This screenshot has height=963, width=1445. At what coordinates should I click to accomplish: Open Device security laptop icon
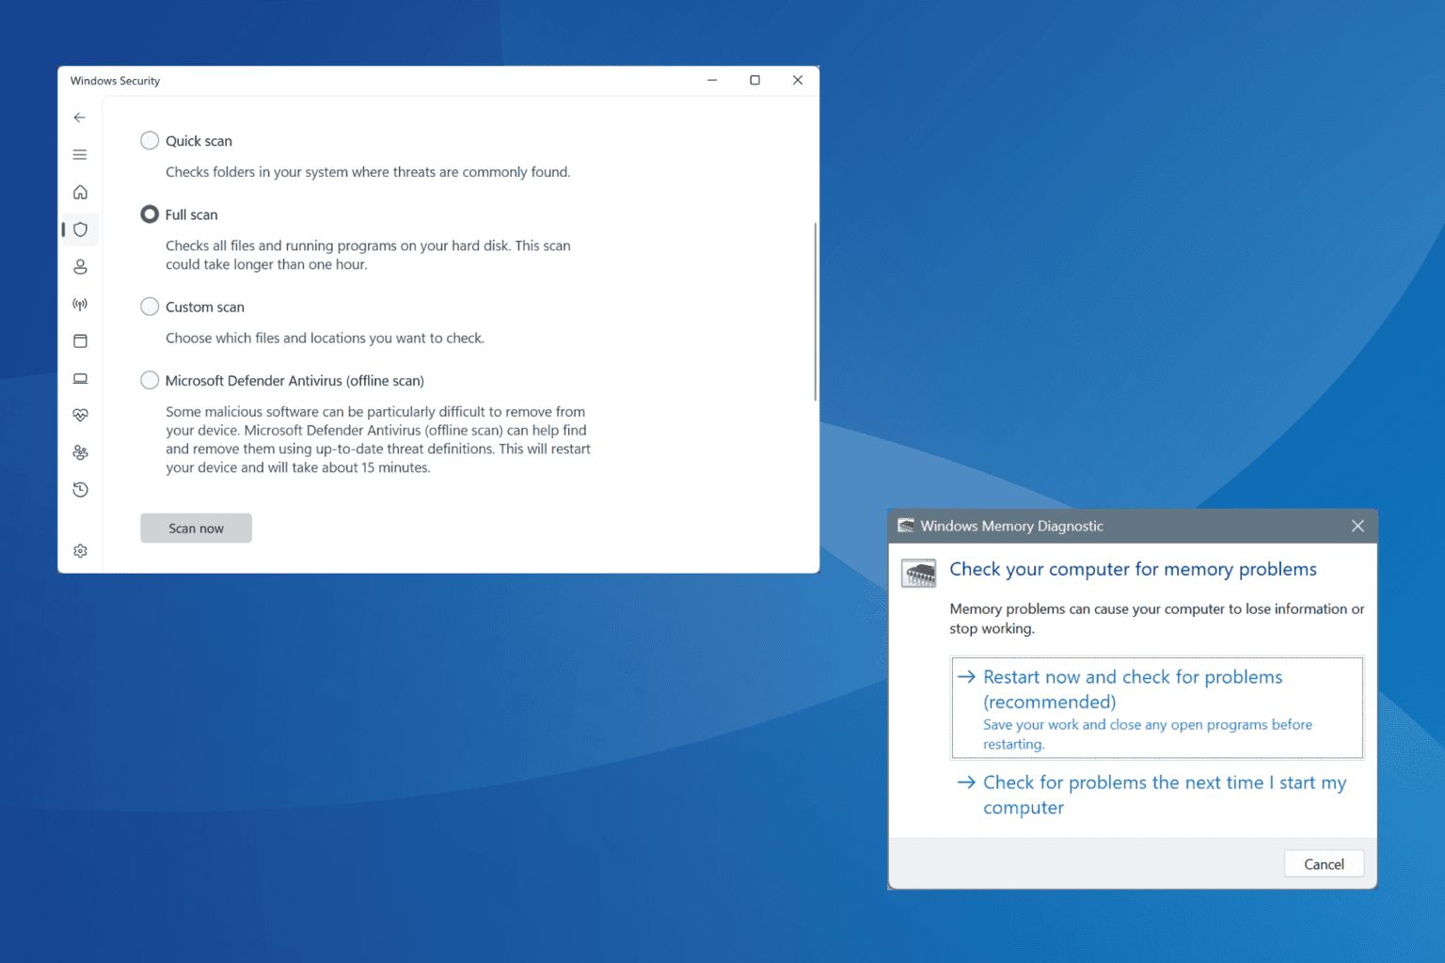click(80, 378)
